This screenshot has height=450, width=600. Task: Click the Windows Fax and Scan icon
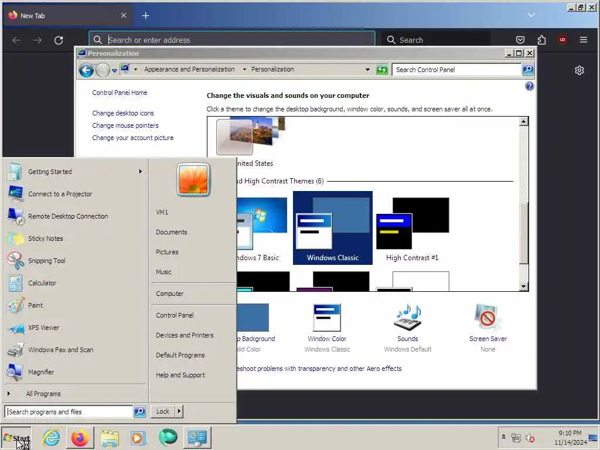(x=15, y=350)
